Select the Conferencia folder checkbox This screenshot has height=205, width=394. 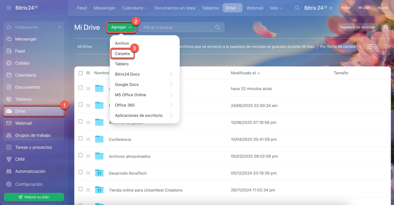pyautogui.click(x=81, y=138)
